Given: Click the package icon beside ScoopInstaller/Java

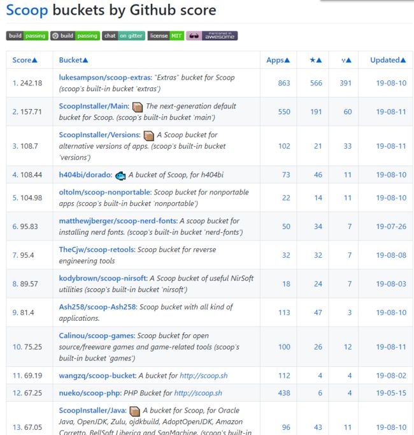Looking at the screenshot, I should [134, 411].
